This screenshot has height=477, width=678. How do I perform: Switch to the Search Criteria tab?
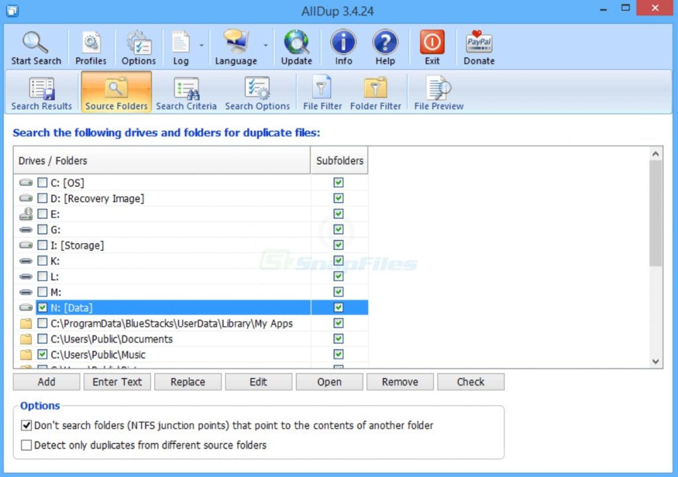tap(186, 93)
